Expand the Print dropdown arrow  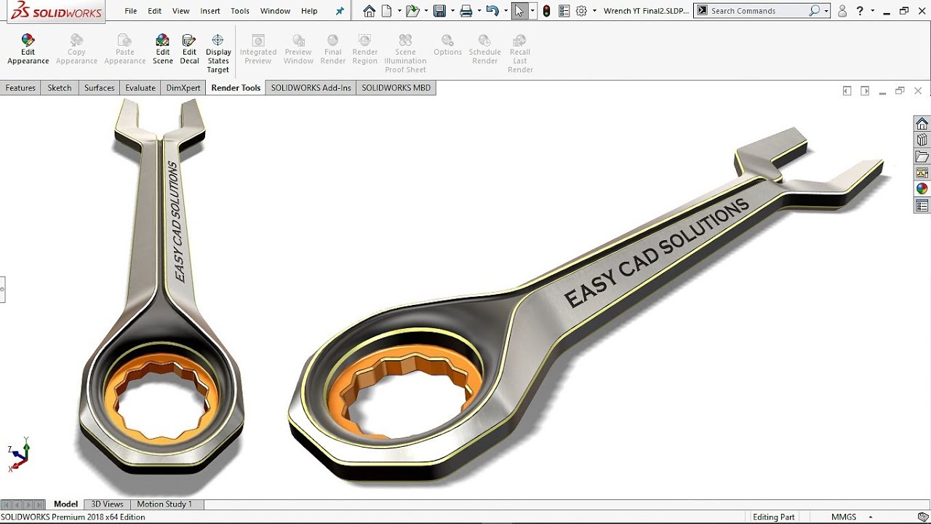(479, 11)
